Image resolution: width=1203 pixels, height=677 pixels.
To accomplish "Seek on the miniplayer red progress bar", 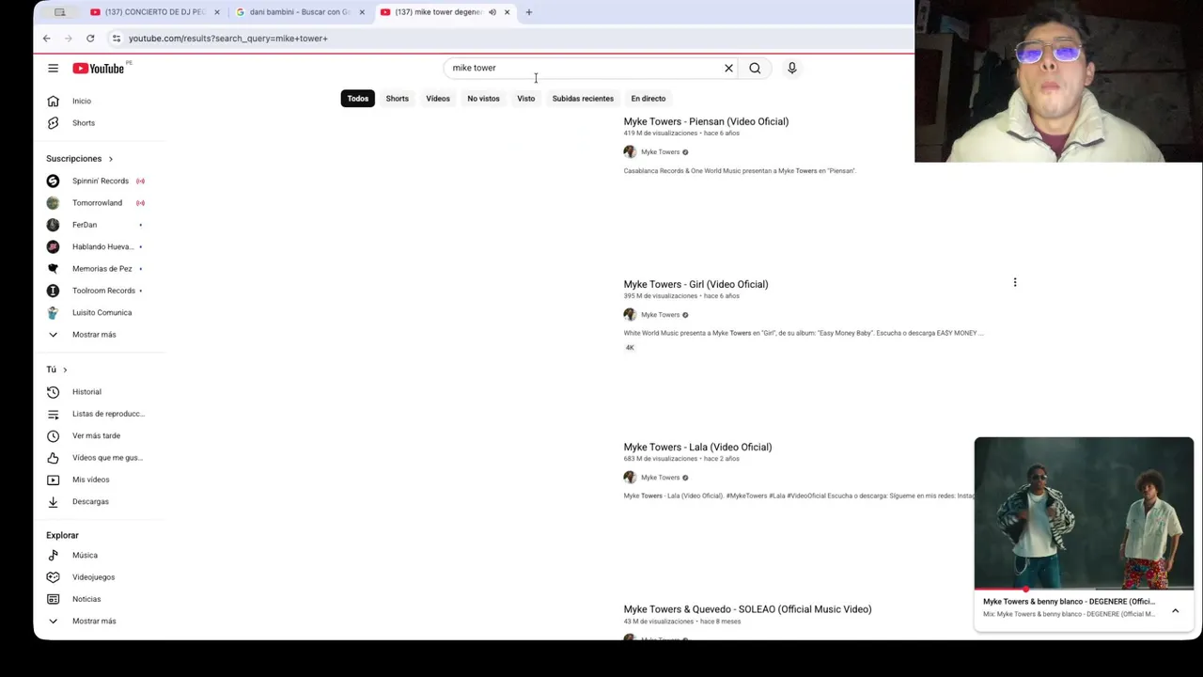I will [x=1084, y=590].
